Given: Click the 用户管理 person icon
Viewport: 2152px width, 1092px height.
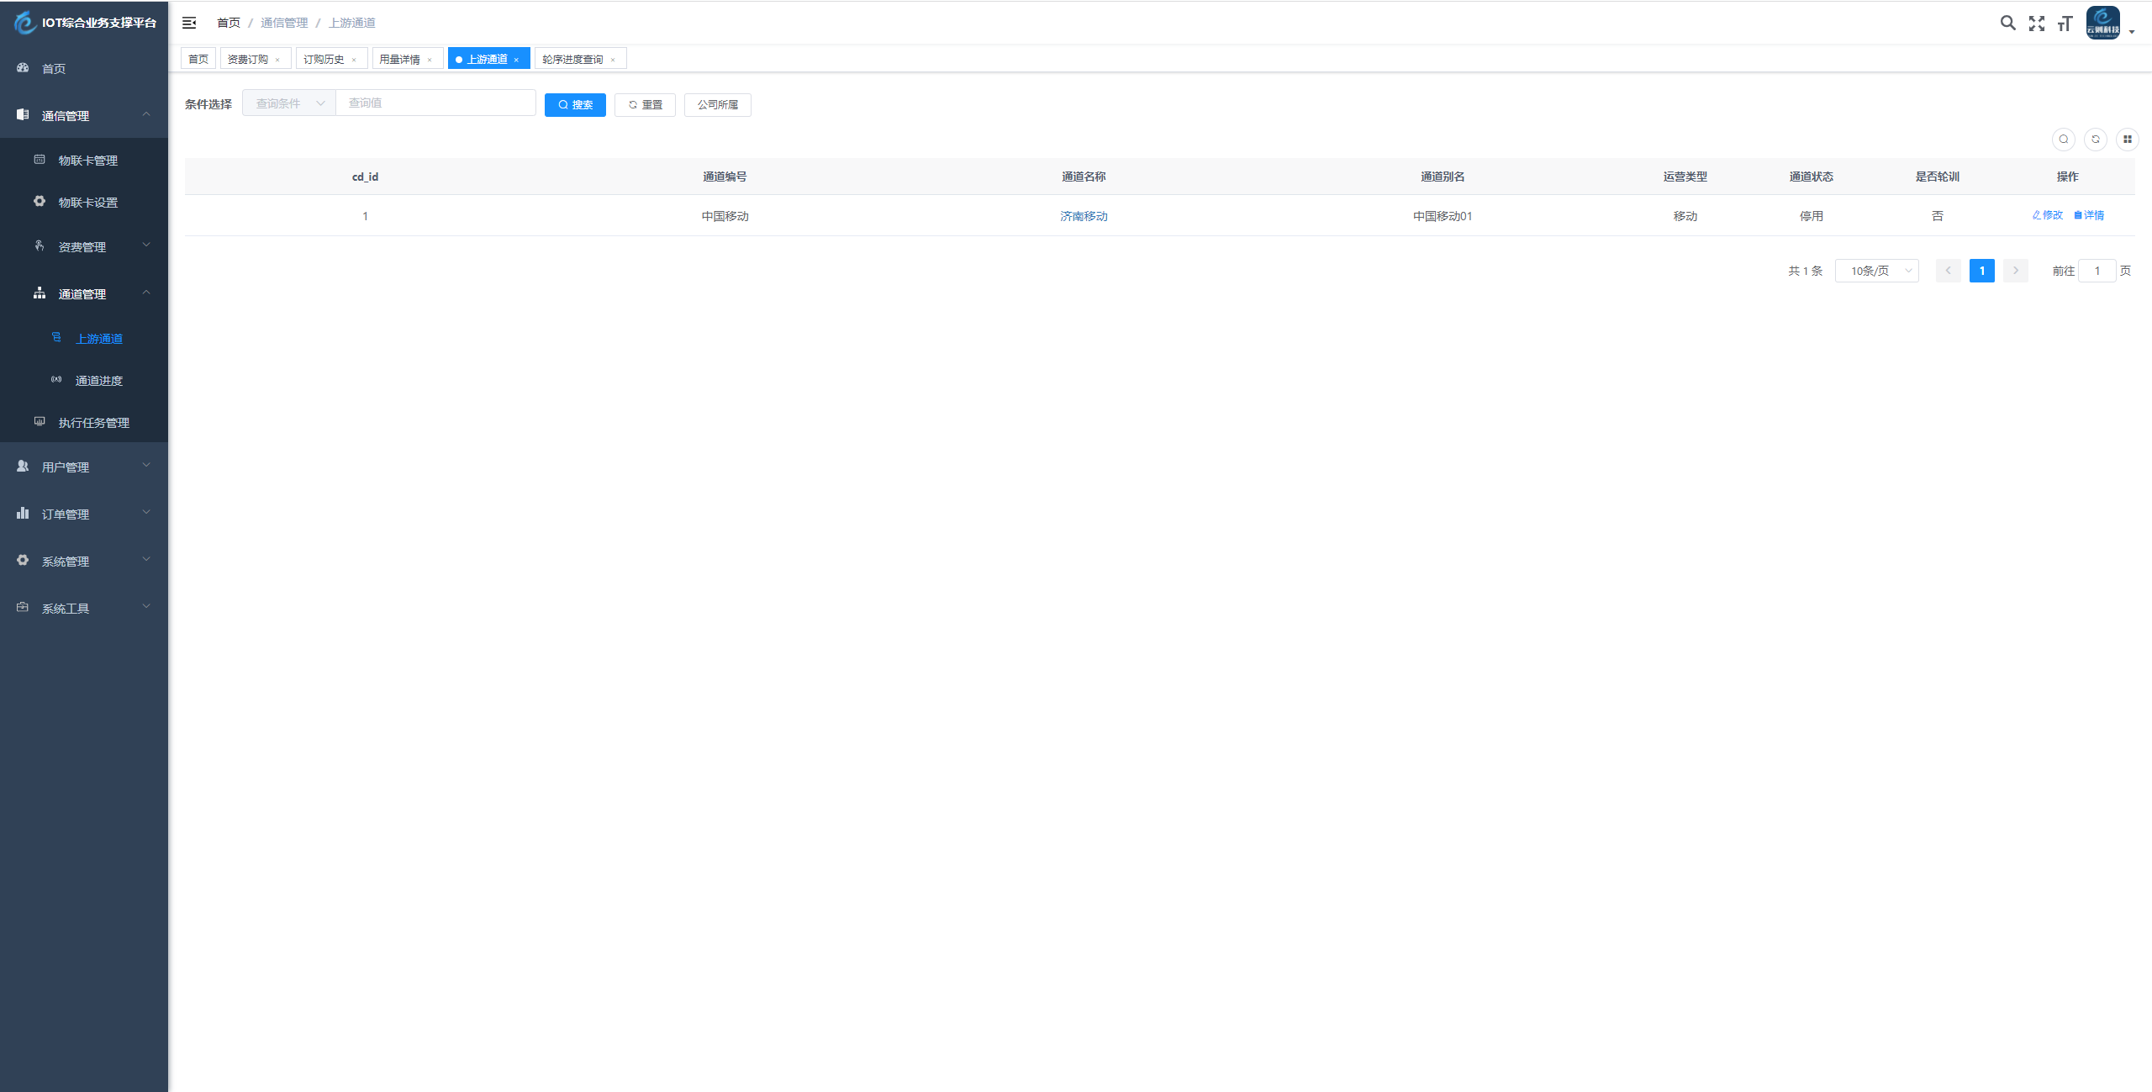Looking at the screenshot, I should pos(23,466).
